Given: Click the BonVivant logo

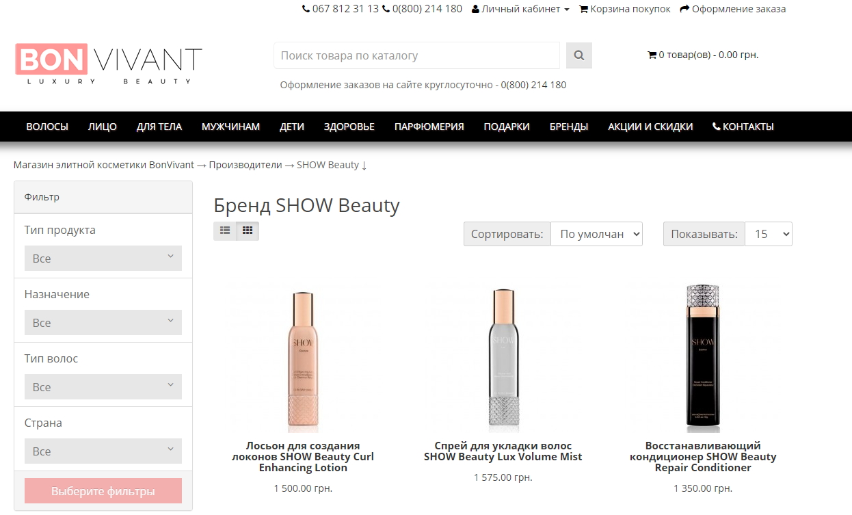Looking at the screenshot, I should pos(108,64).
